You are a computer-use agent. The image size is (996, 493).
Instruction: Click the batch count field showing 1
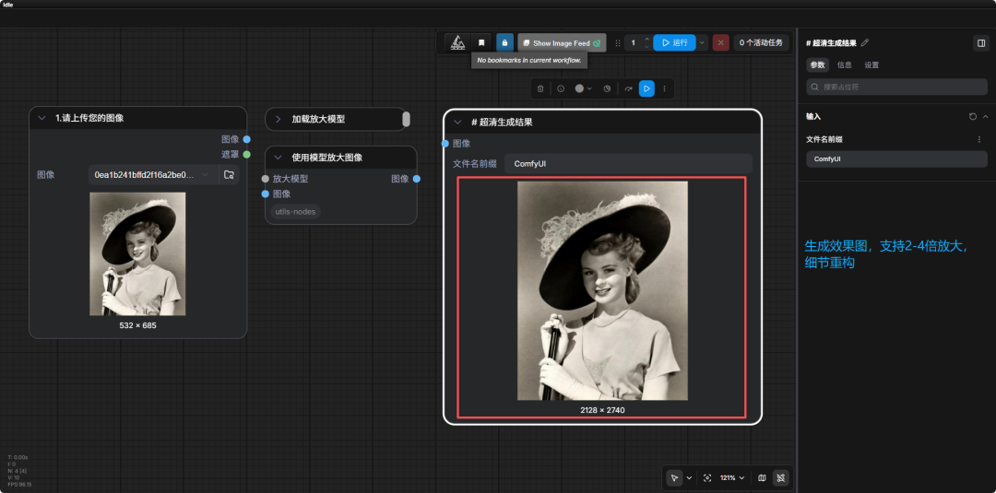pos(634,42)
